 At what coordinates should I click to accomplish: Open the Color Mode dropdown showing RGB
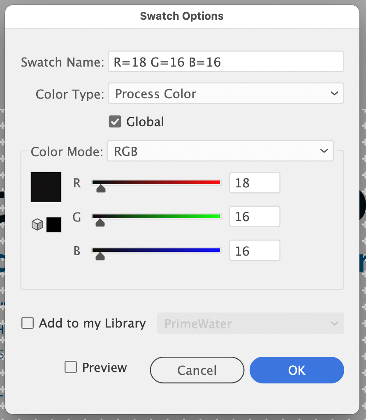(220, 151)
